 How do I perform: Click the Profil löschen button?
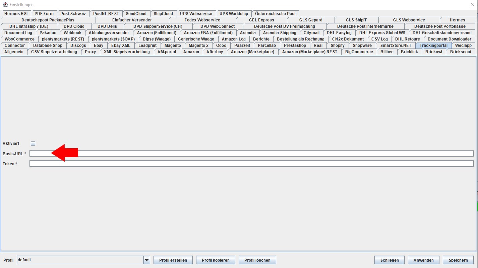pyautogui.click(x=257, y=260)
